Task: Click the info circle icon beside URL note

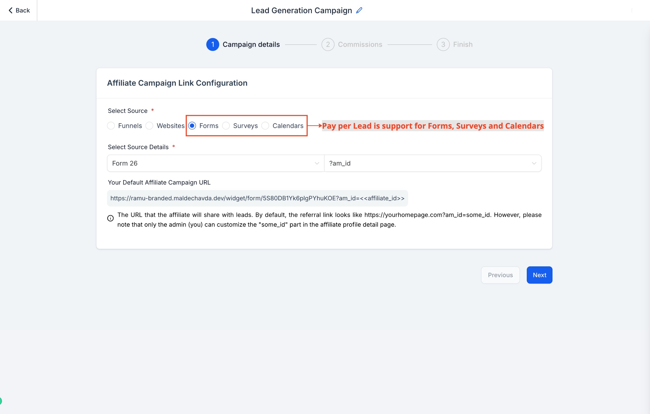Action: pyautogui.click(x=110, y=218)
